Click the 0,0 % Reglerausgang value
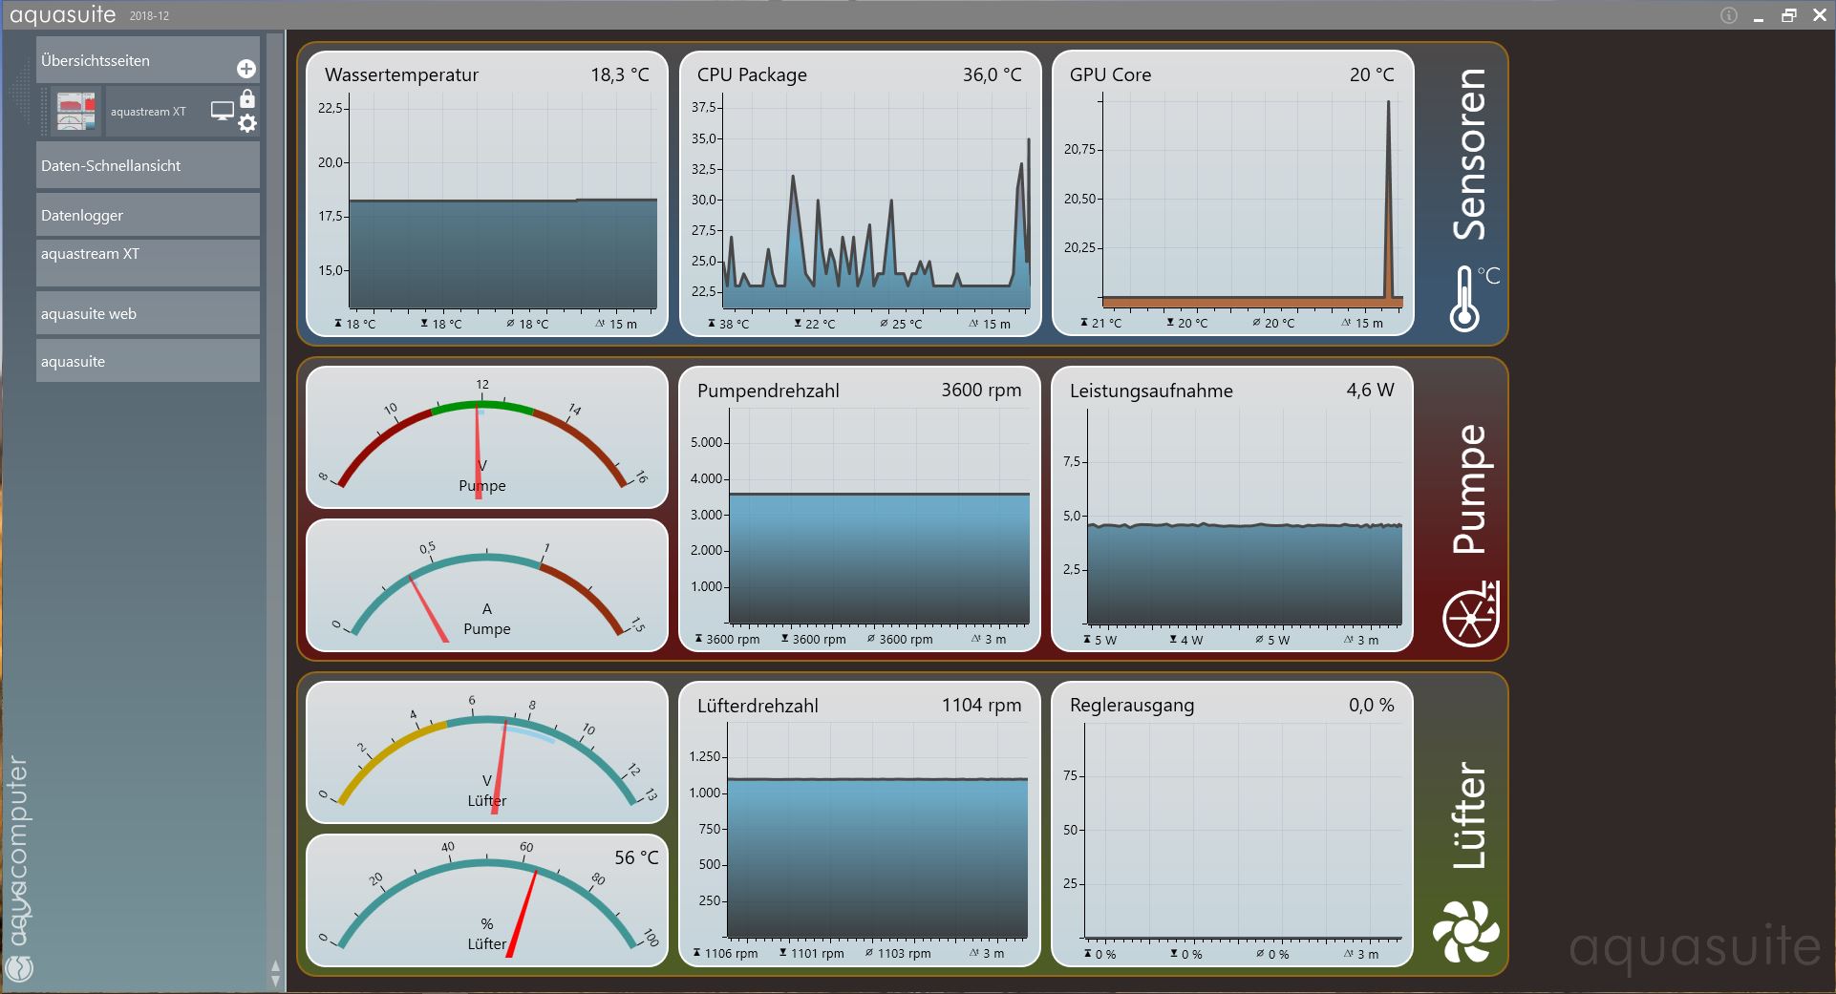The height and width of the screenshot is (994, 1836). 1372,705
